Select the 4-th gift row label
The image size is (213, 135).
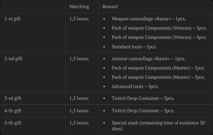click(13, 111)
